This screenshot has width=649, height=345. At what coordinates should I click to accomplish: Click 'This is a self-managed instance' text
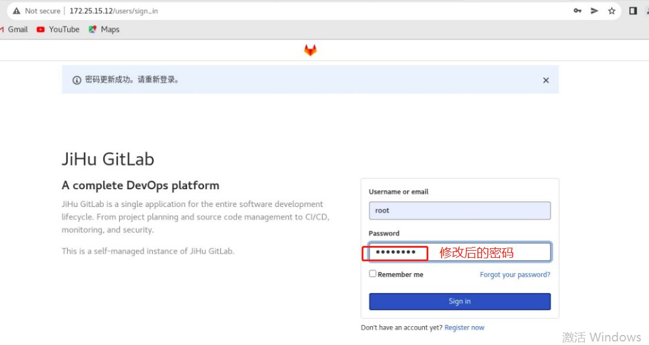tap(147, 251)
